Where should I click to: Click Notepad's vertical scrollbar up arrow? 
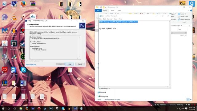coord(170,22)
